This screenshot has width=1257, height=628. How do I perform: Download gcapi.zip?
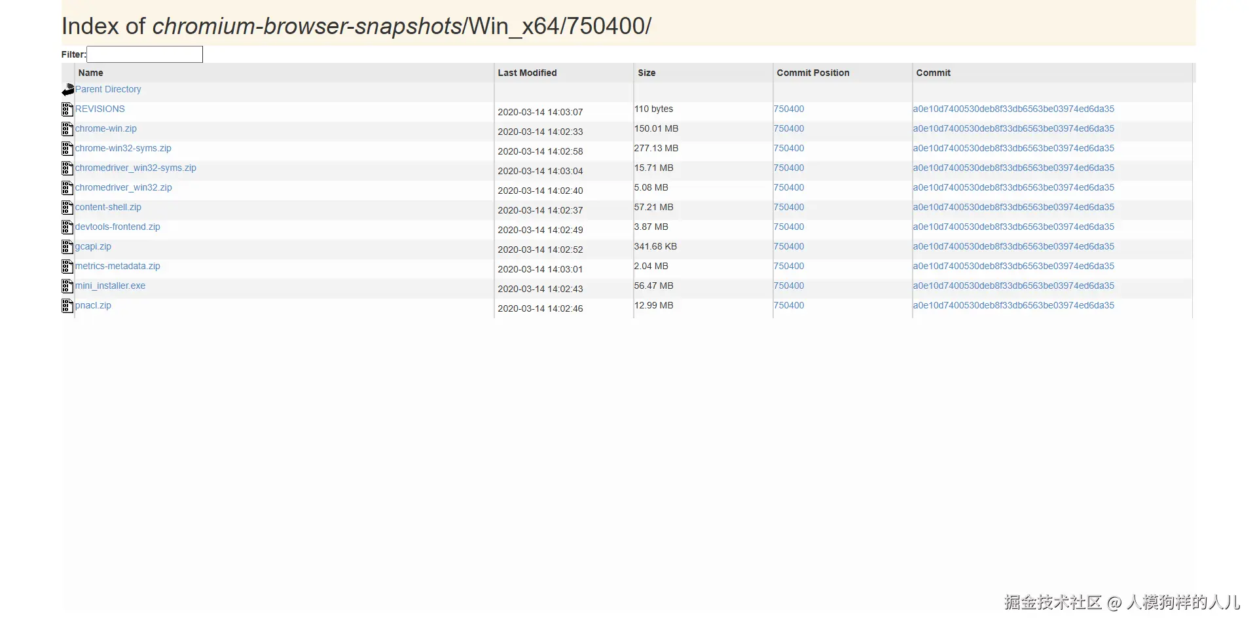pos(93,246)
